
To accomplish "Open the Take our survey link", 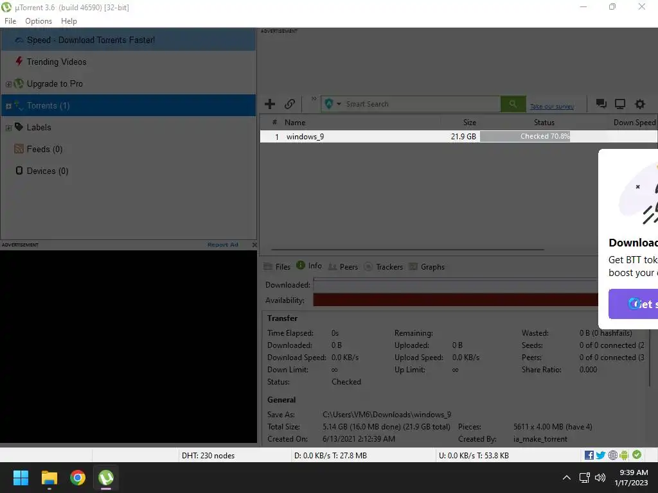I will pos(552,107).
